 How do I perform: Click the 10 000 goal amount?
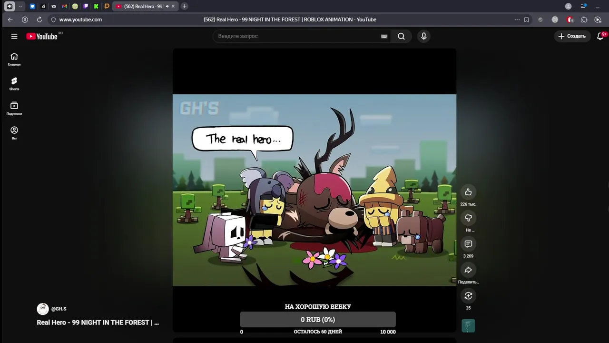[x=388, y=332]
